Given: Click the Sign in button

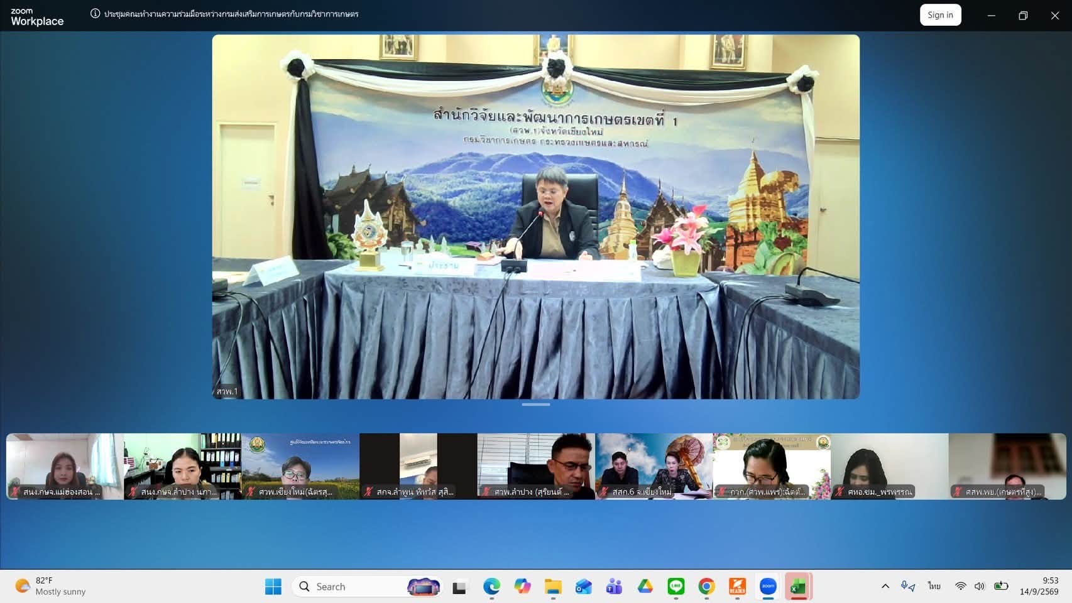Looking at the screenshot, I should (940, 15).
